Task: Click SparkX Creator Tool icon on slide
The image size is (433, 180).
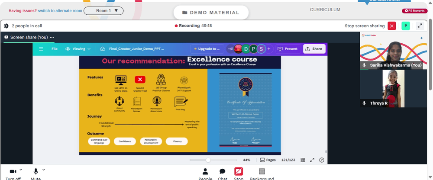Action: [x=140, y=80]
